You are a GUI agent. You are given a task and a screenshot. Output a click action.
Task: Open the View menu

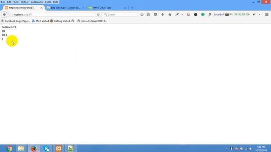click(16, 2)
